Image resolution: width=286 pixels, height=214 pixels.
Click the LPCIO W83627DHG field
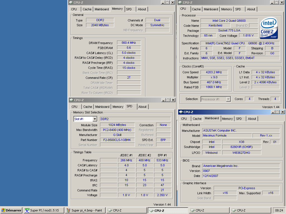(x=242, y=153)
